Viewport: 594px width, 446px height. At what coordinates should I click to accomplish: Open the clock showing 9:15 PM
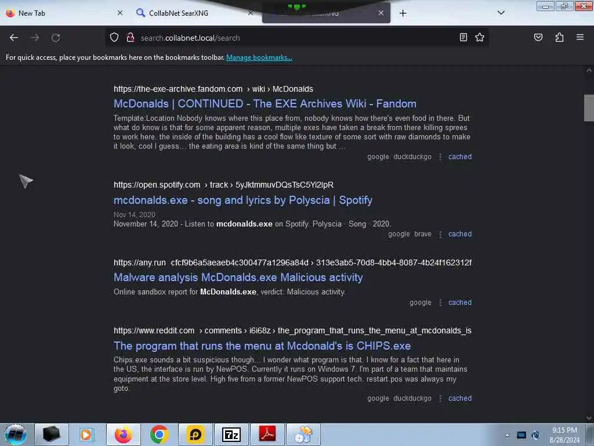coord(564,435)
